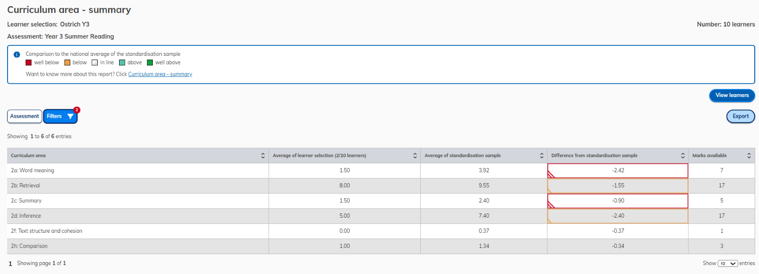
Task: Open the Curriculum area - summary link
Action: [x=160, y=74]
